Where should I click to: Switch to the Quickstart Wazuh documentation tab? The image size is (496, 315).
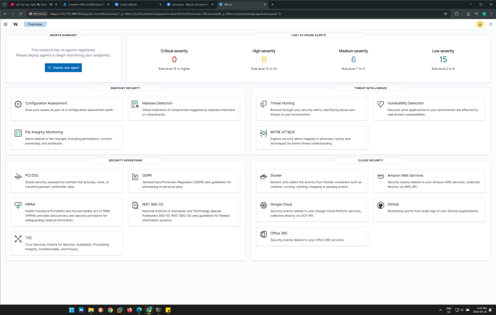coord(190,4)
